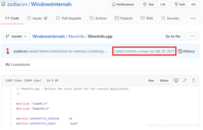Select line number 7 in the code
This screenshot has width=203, height=130.
point(11,119)
